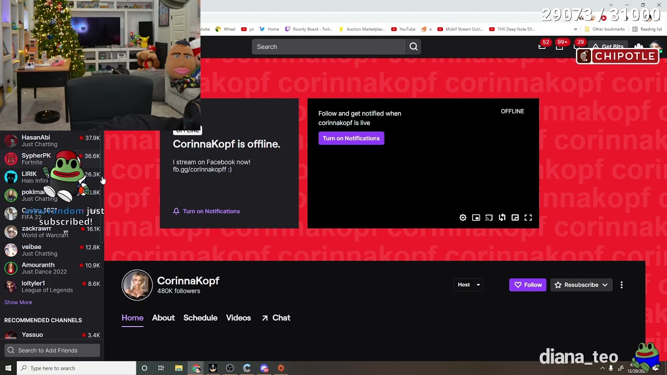The image size is (667, 375).
Task: Click into the Twitch Search field
Action: 329,47
